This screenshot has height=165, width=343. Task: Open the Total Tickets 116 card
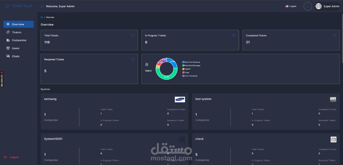[x=89, y=40]
